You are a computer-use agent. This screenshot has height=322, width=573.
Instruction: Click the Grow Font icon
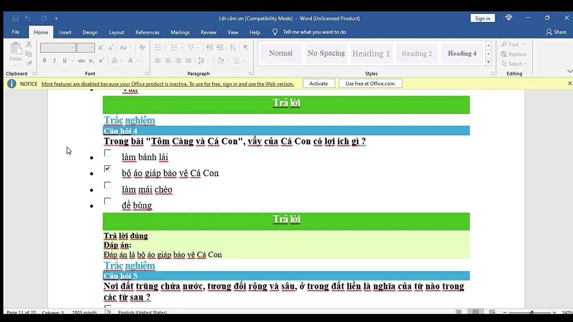pos(101,47)
